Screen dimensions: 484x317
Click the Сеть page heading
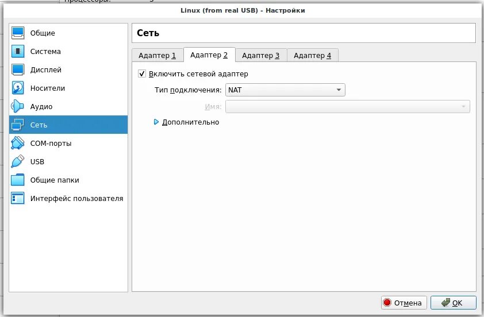148,33
